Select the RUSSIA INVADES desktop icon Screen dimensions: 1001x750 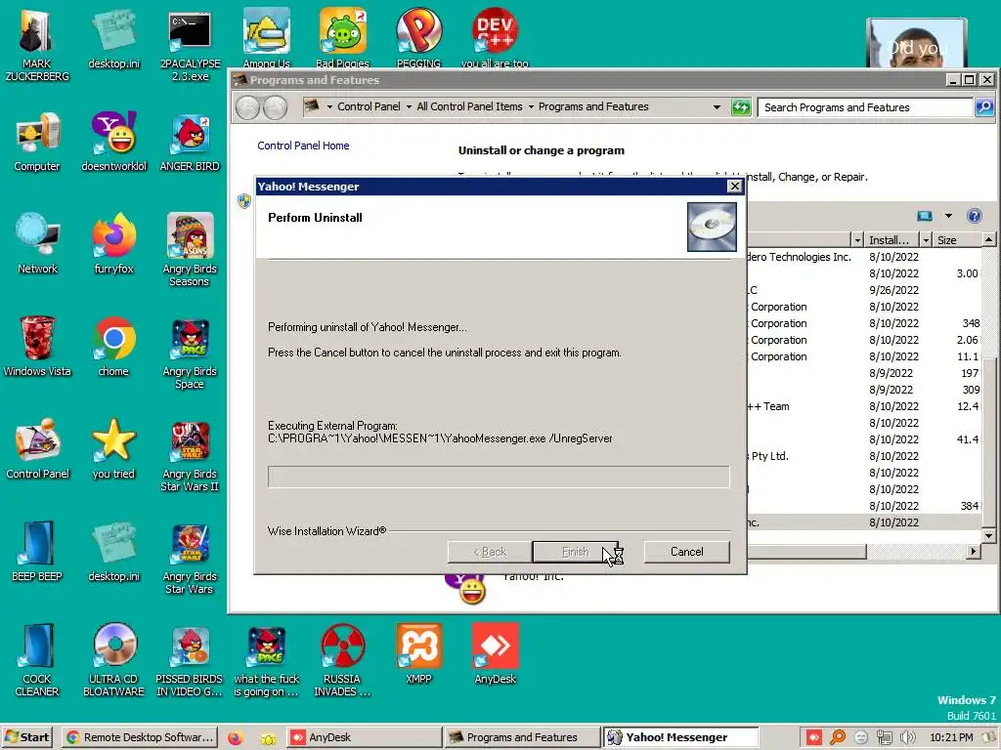[342, 660]
